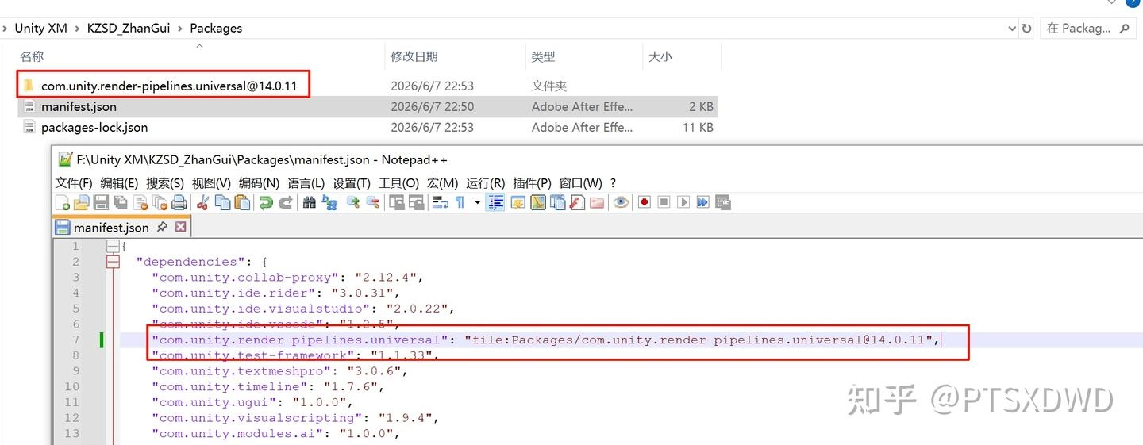Run macro multiple times icon

703,202
